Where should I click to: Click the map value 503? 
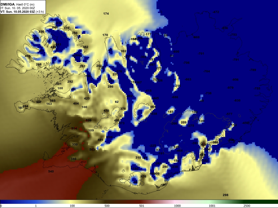pos(92,149)
